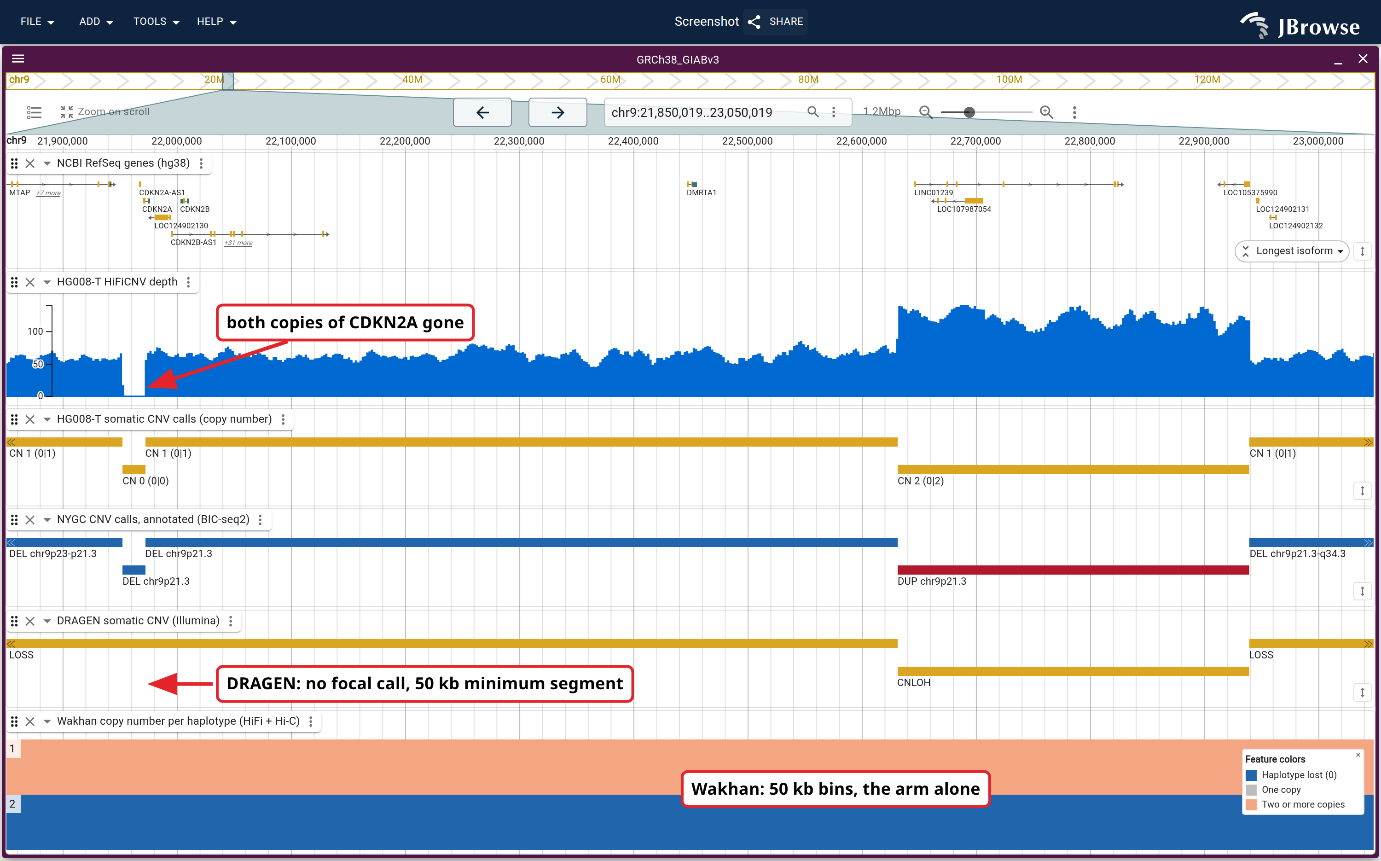Click the DRAGEN track height resize icon
1381x861 pixels.
[x=1362, y=692]
